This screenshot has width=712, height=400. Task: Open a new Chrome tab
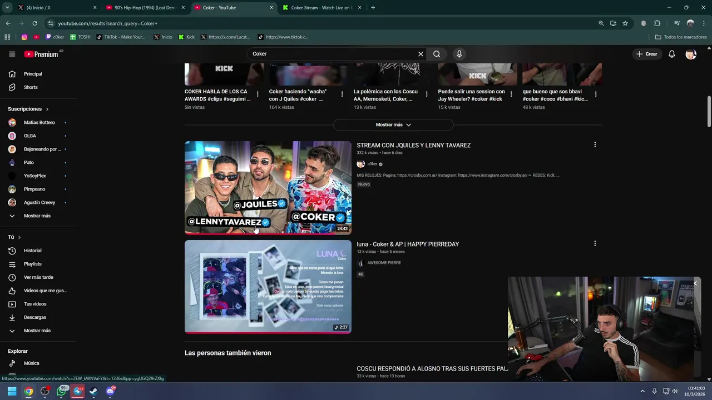click(373, 8)
